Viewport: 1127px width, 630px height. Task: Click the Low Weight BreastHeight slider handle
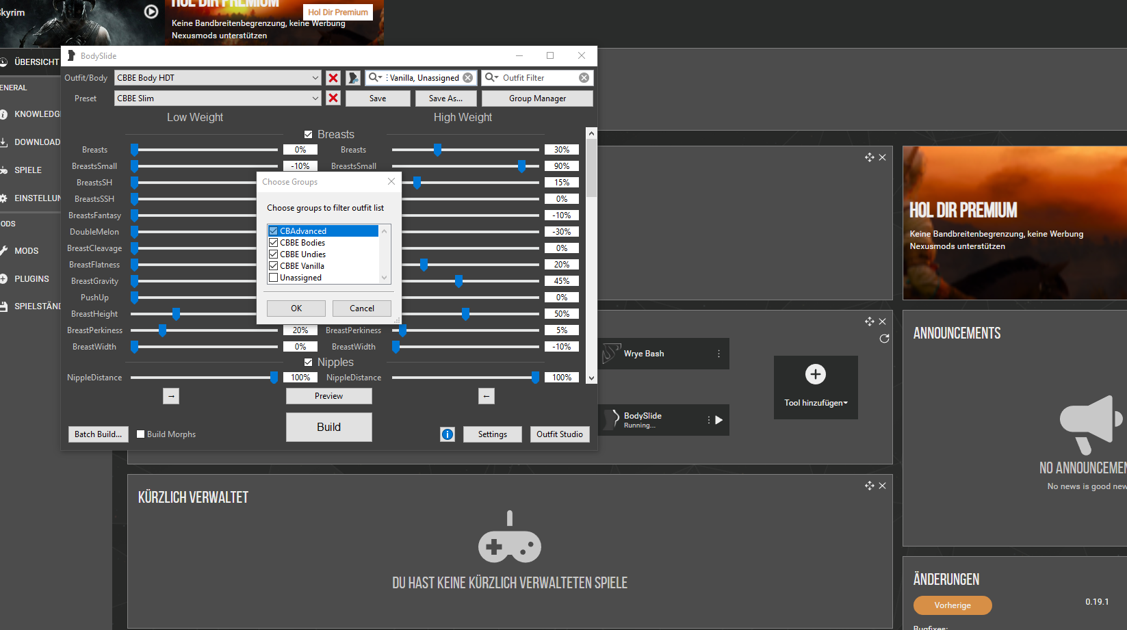[x=176, y=314]
